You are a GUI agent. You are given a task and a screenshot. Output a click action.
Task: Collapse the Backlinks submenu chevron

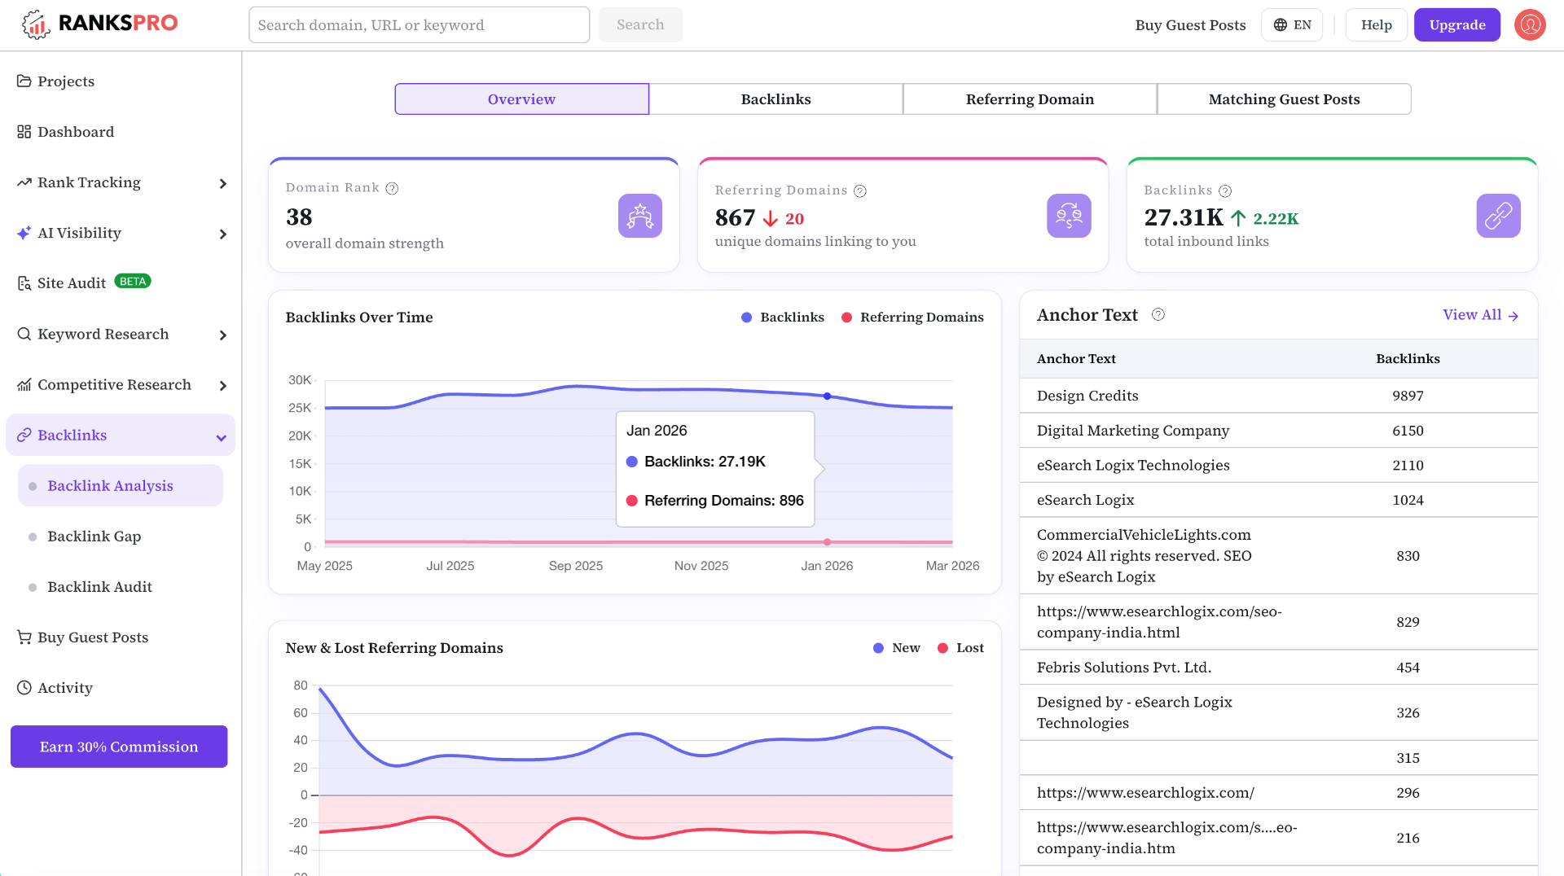(221, 438)
